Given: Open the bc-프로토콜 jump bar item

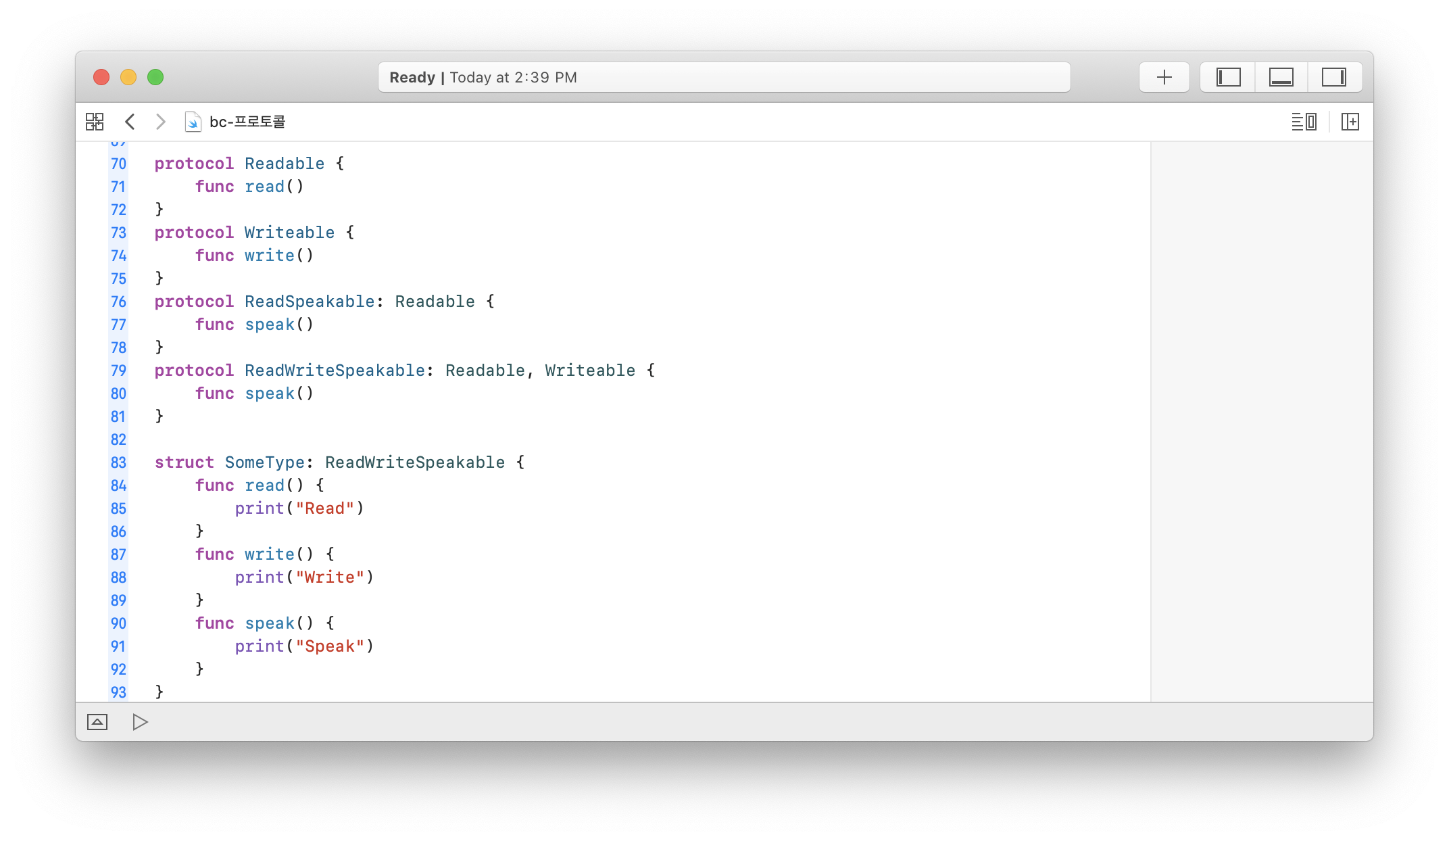Looking at the screenshot, I should (247, 122).
